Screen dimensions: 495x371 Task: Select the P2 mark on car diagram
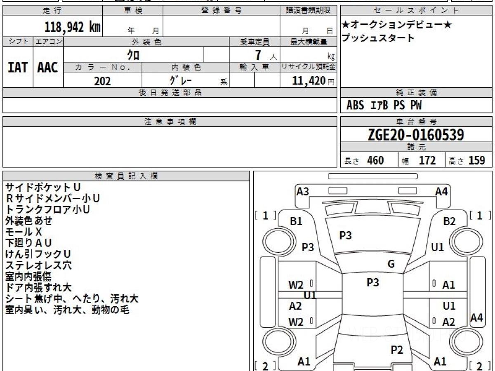(x=396, y=350)
